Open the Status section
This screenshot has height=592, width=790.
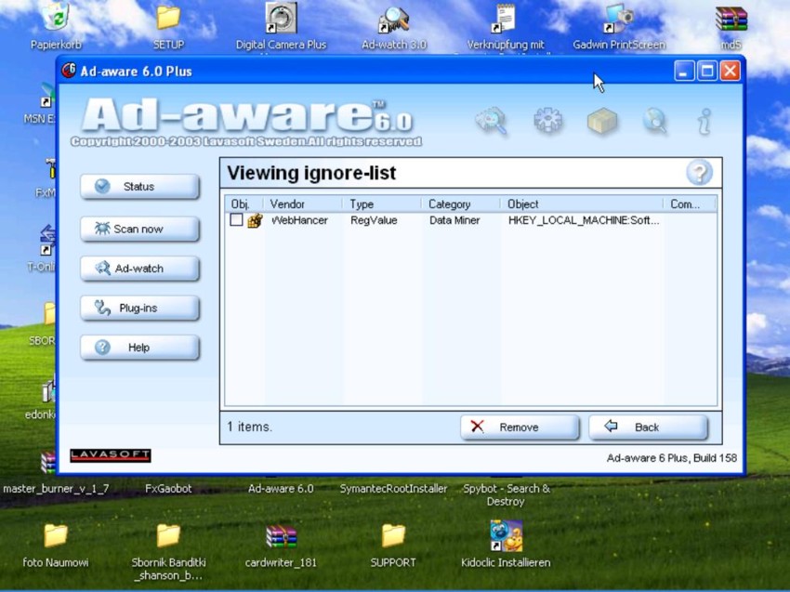click(139, 187)
